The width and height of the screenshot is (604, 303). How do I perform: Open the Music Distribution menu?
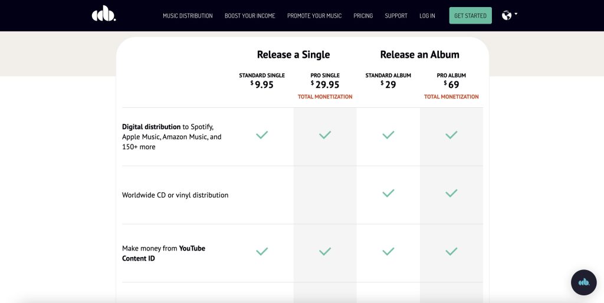(188, 16)
